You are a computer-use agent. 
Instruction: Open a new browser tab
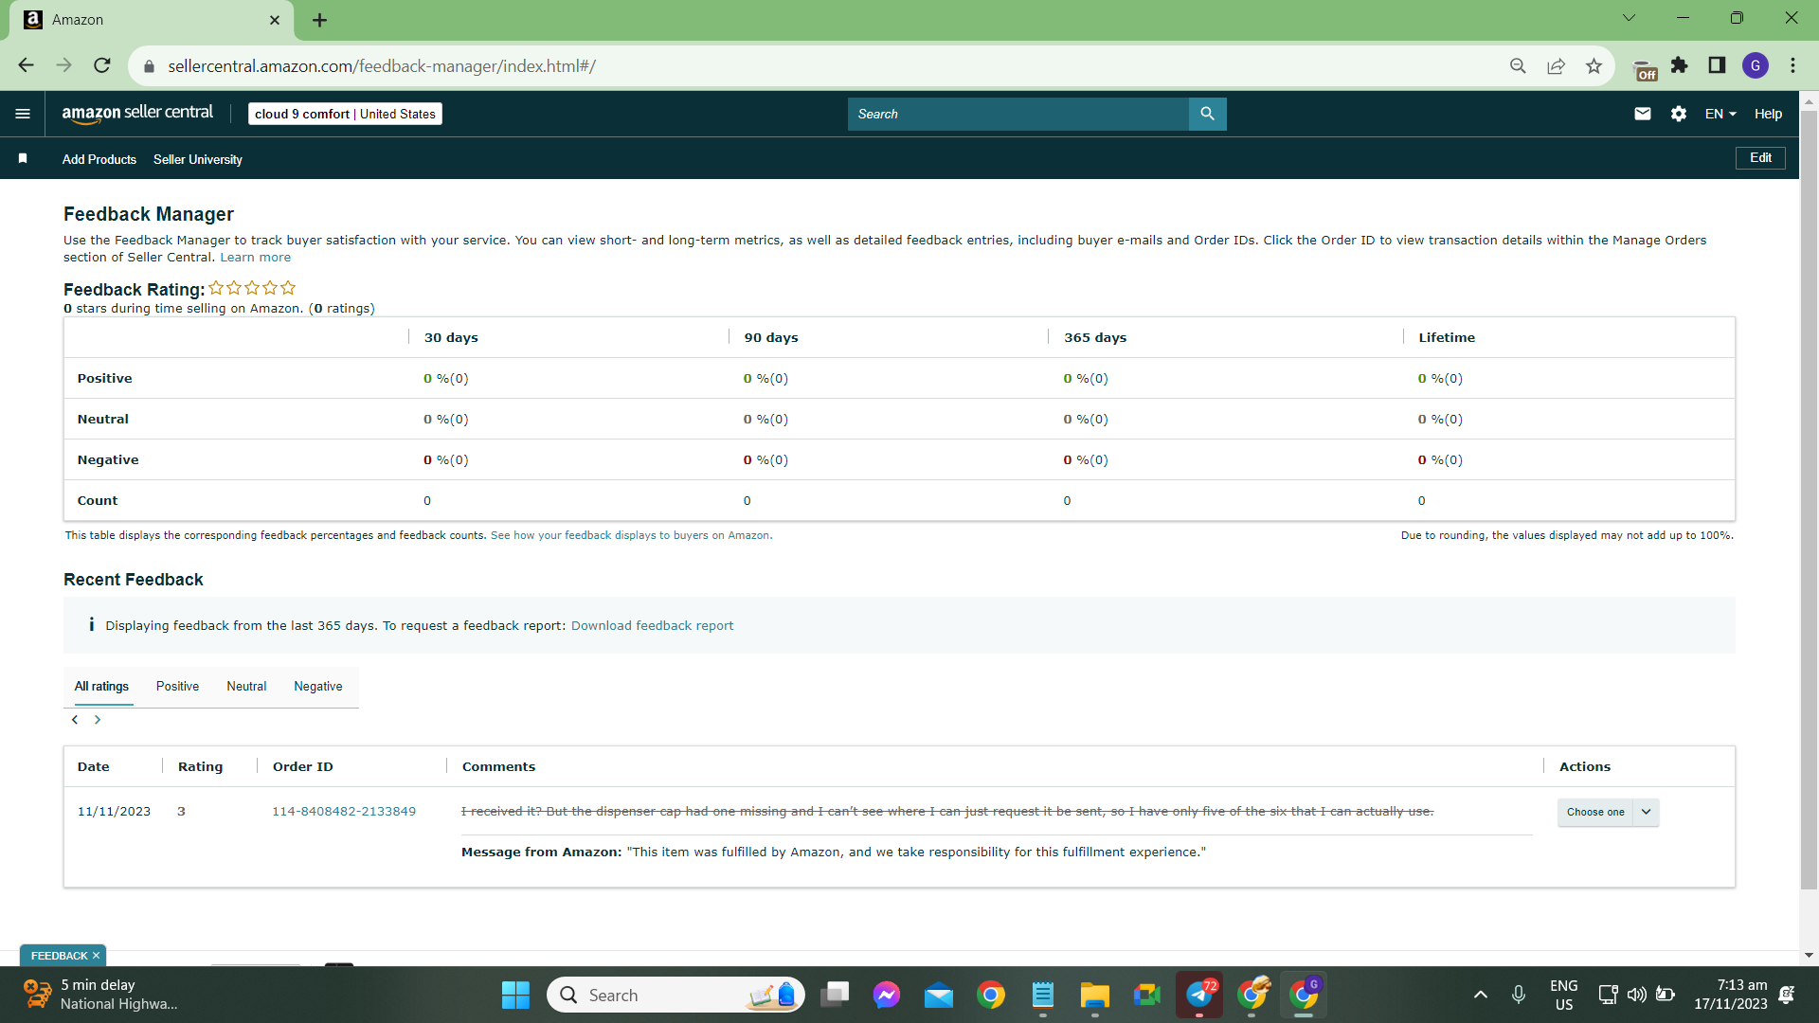coord(319,20)
